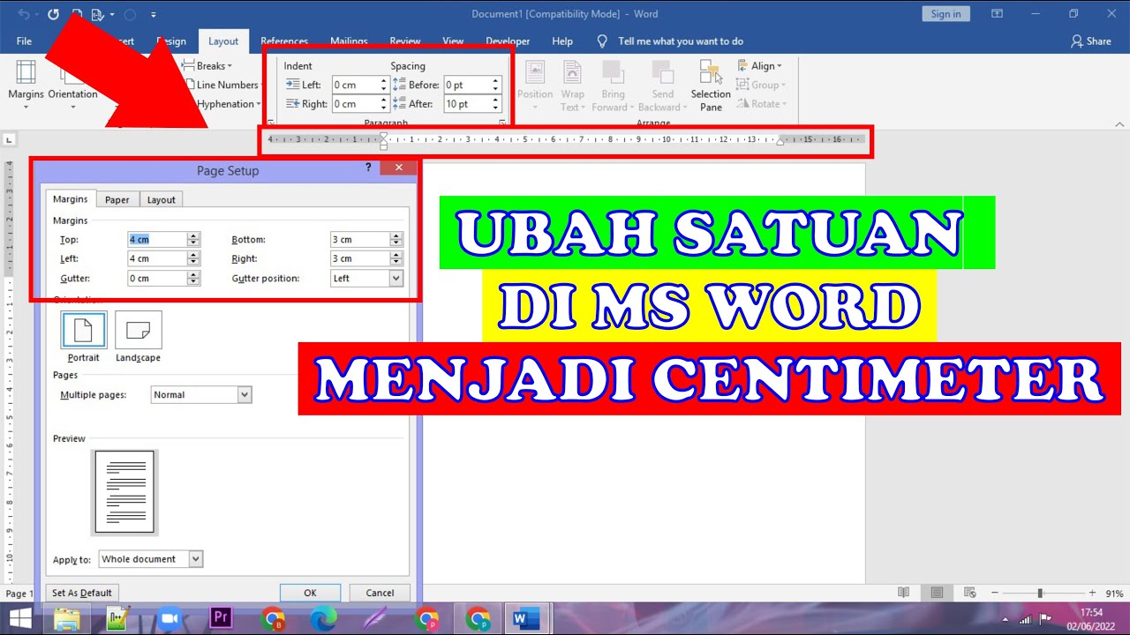The height and width of the screenshot is (635, 1130).
Task: Open the Align objects menu
Action: coord(759,66)
